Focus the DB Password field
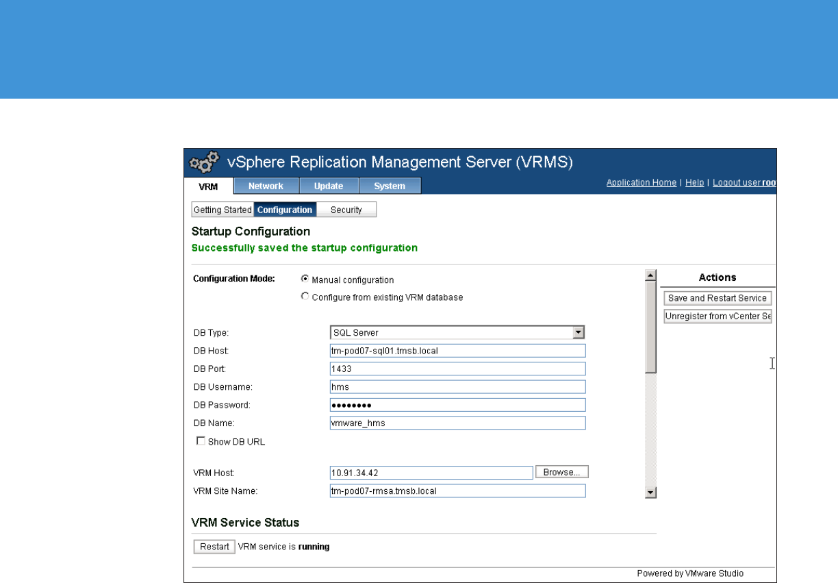Viewport: 838px width, 583px height. coord(457,405)
